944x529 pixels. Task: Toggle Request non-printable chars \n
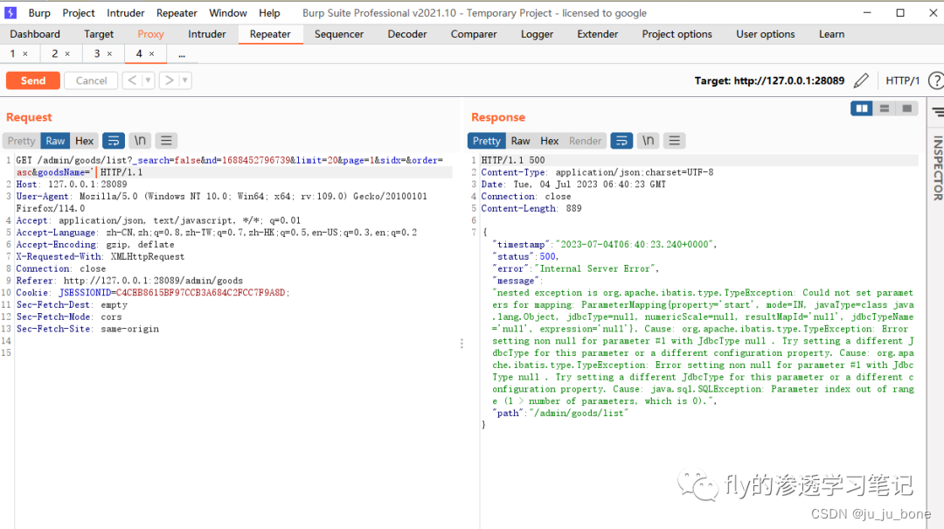(x=140, y=141)
